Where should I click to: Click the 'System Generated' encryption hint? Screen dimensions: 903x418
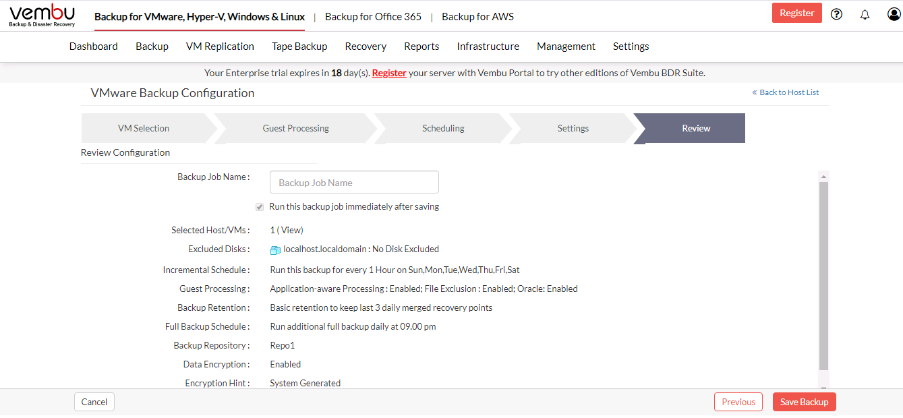[305, 383]
